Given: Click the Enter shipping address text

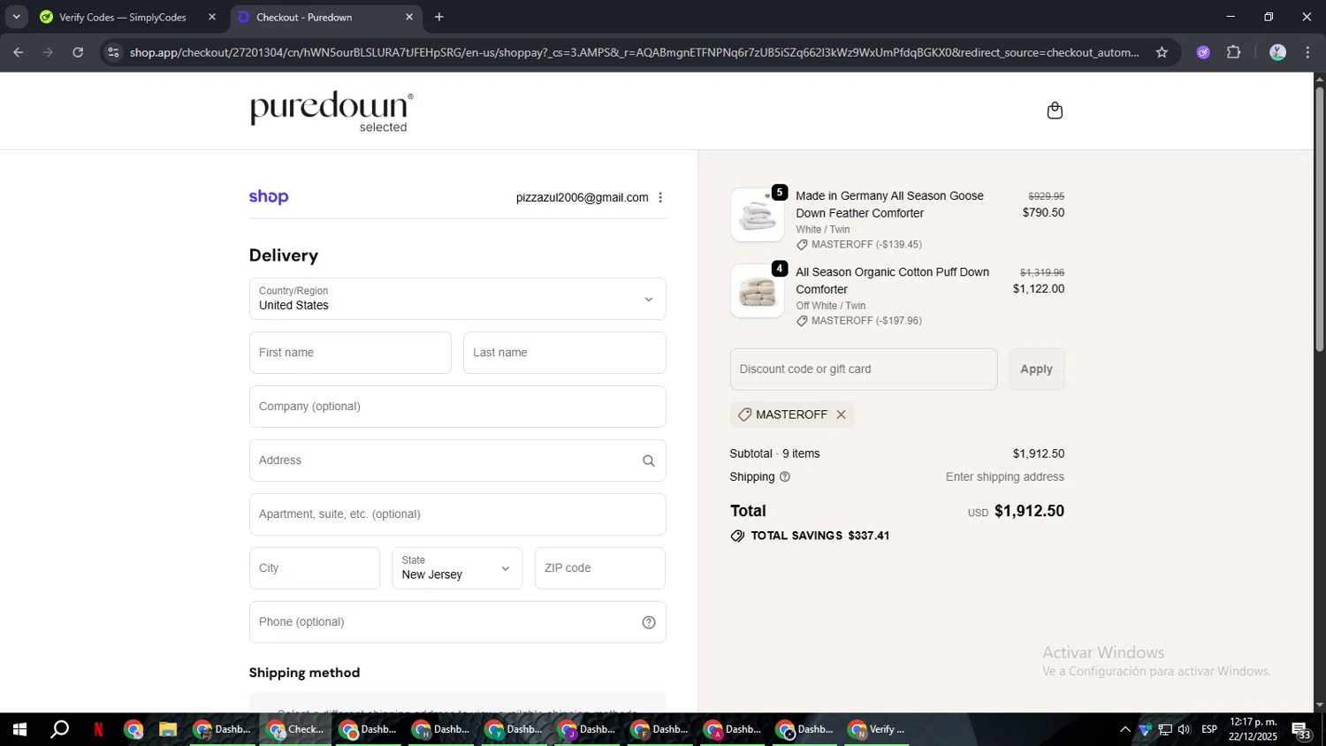Looking at the screenshot, I should [x=1005, y=476].
